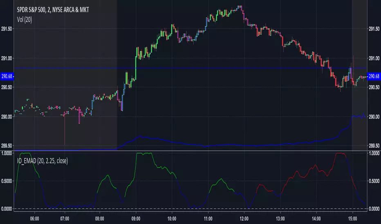
Task: Click the 290.50 label on the right price axis
Action: (x=374, y=88)
